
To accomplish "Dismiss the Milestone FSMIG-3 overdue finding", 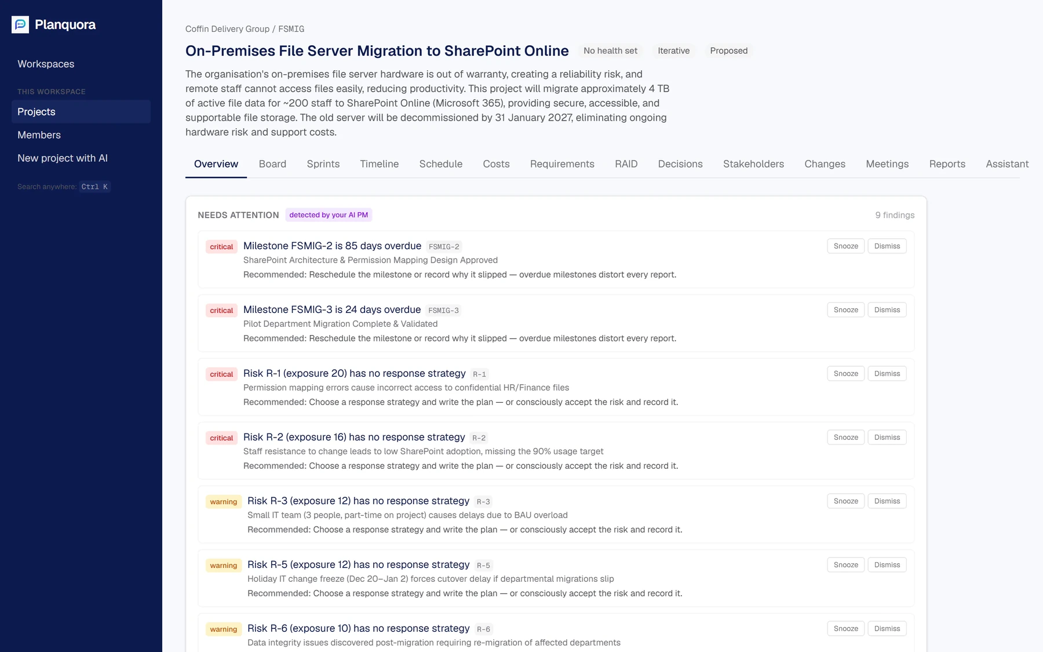I will coord(887,310).
